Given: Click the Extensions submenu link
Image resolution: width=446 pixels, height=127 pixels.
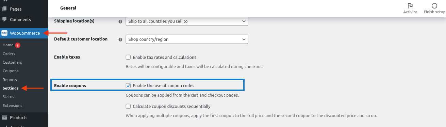Looking at the screenshot, I should point(13,106).
